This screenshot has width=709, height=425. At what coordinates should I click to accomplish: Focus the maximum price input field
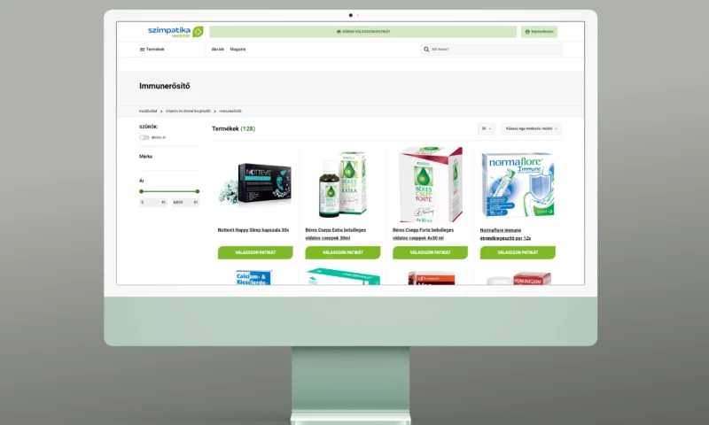[185, 203]
